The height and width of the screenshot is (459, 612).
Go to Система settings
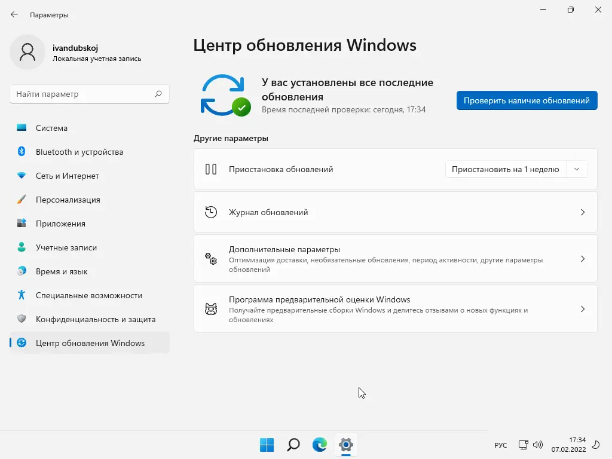click(x=90, y=128)
